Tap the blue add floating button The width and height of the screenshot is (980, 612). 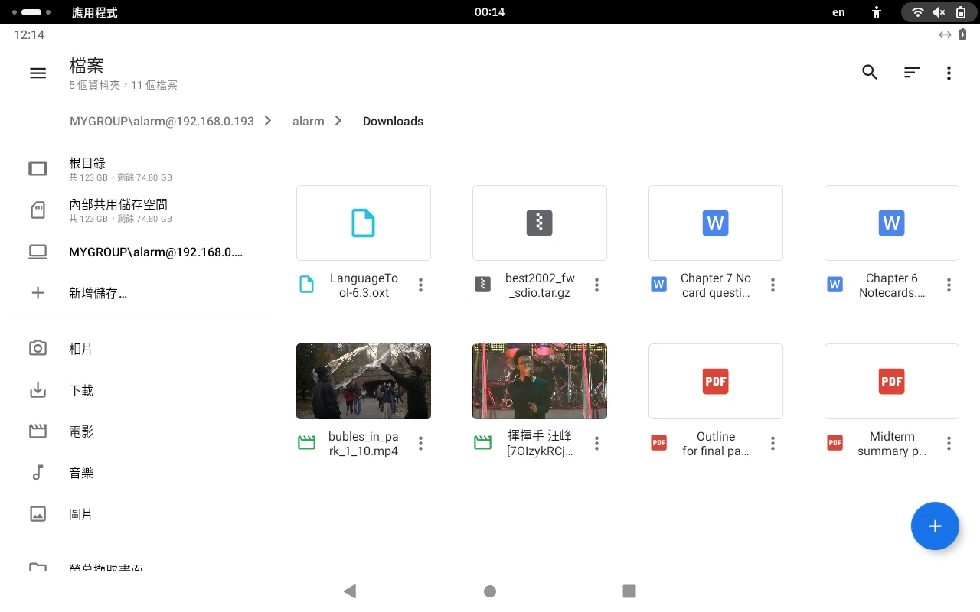[x=934, y=526]
